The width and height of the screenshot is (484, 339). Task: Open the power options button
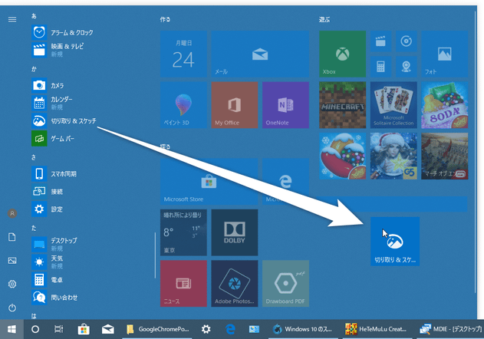click(x=12, y=308)
